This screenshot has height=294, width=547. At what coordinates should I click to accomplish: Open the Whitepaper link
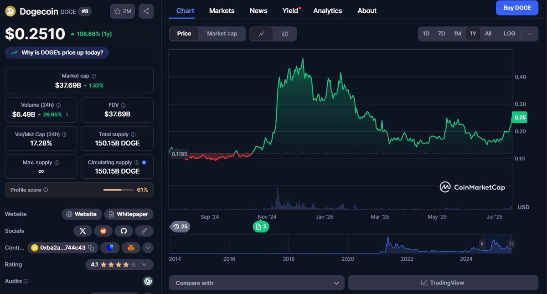[129, 214]
